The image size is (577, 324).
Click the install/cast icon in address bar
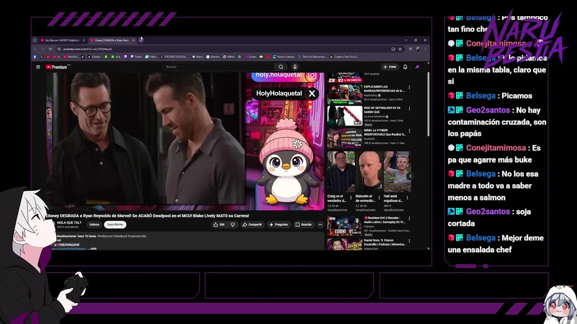(393, 49)
